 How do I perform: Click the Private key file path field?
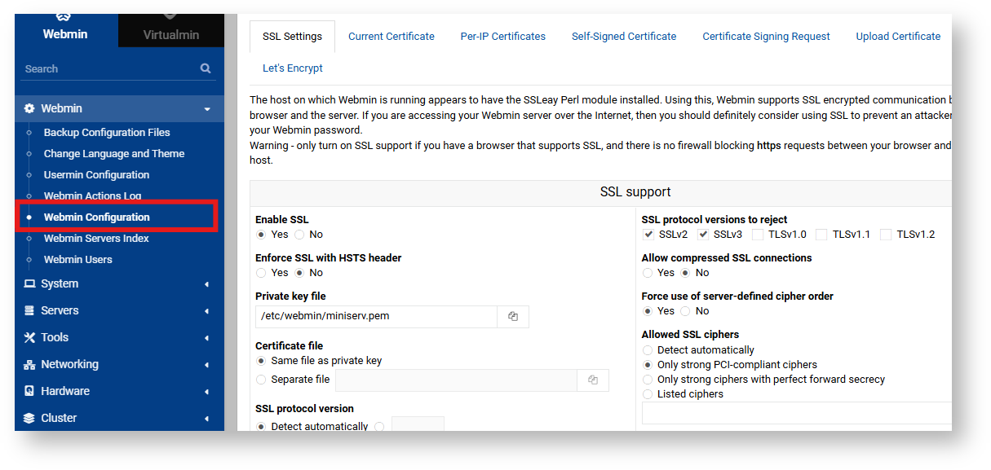(375, 317)
